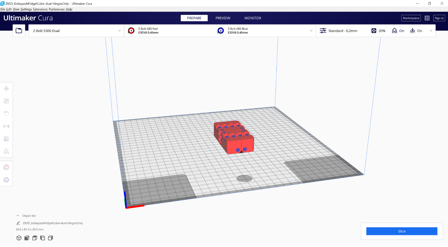Select the Rotate tool in left toolbar
This screenshot has height=247, width=448.
point(6,114)
